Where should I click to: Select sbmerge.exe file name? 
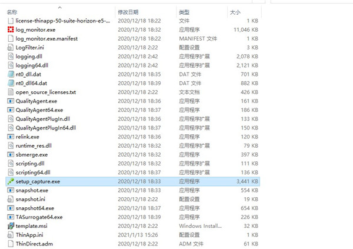pos(32,155)
